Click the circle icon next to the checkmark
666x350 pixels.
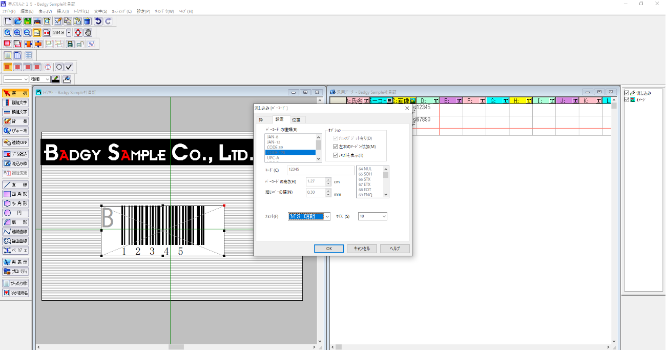59,67
